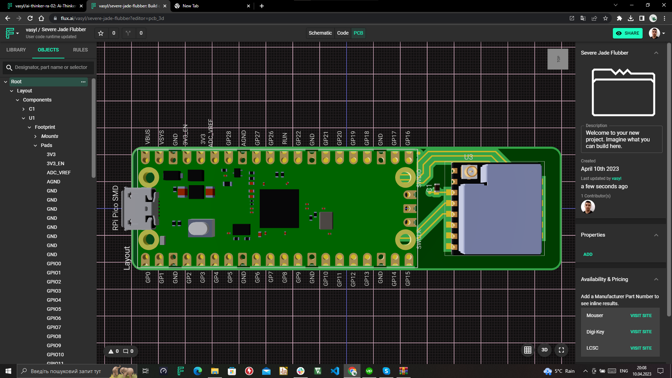Open Root item three-dots menu
Screen dimensions: 672x378
[x=83, y=82]
